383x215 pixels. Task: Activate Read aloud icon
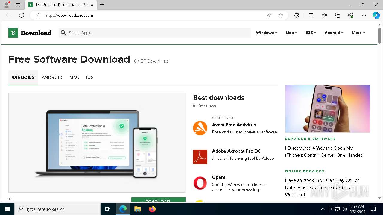coord(269,15)
